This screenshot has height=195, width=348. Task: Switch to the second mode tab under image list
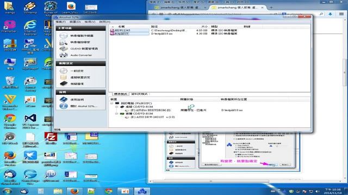(x=139, y=94)
